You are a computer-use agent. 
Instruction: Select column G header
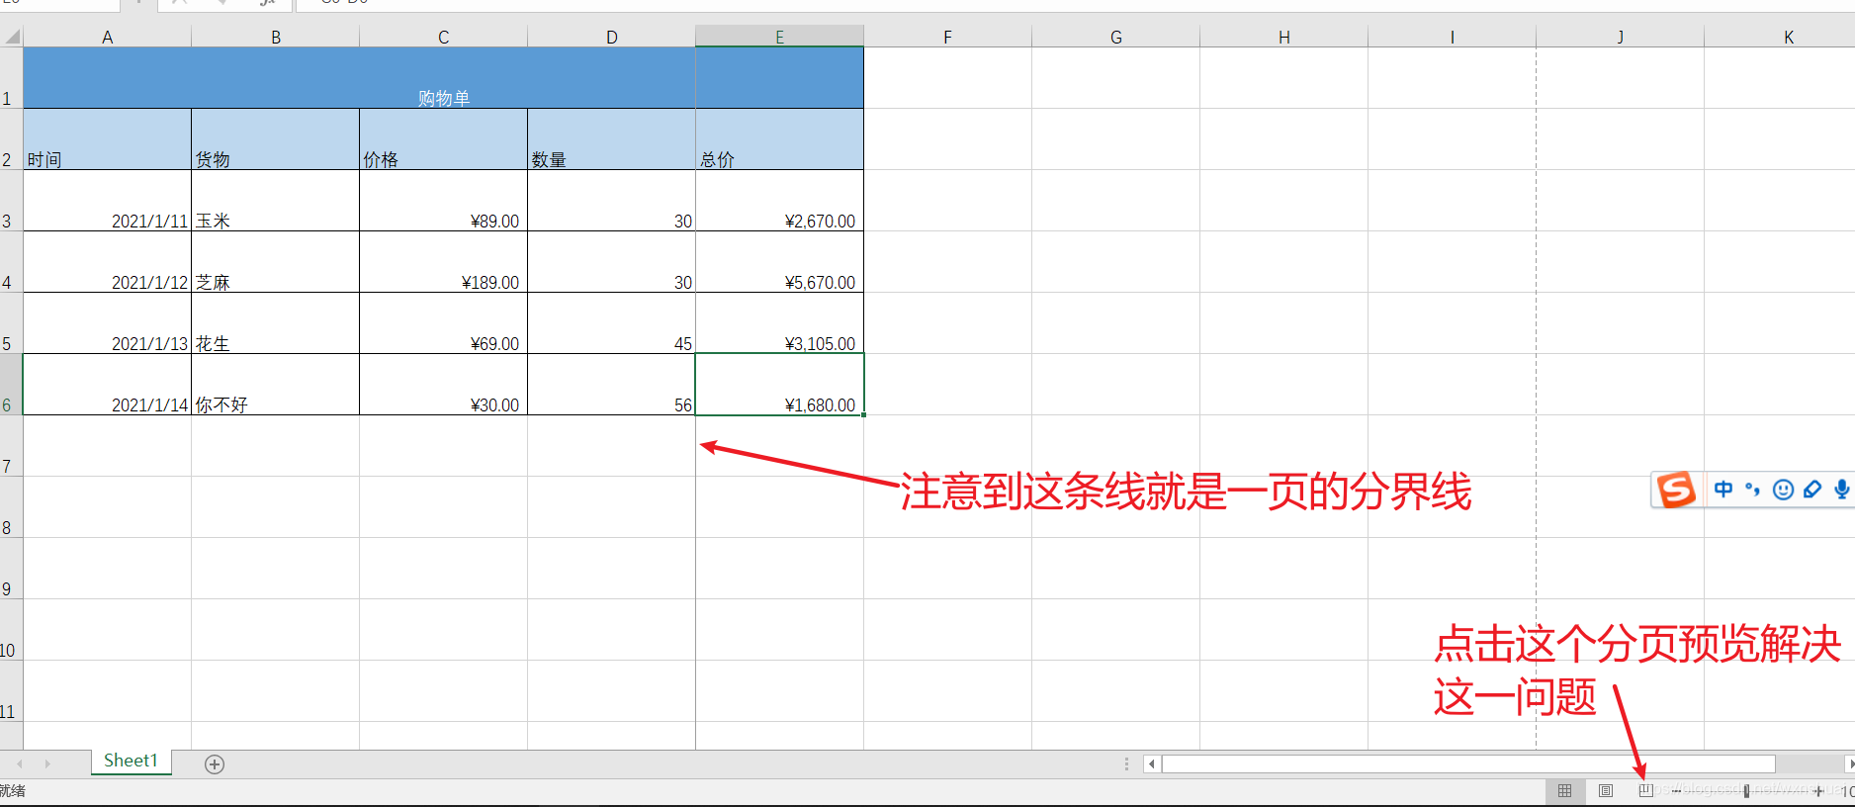tap(1116, 37)
